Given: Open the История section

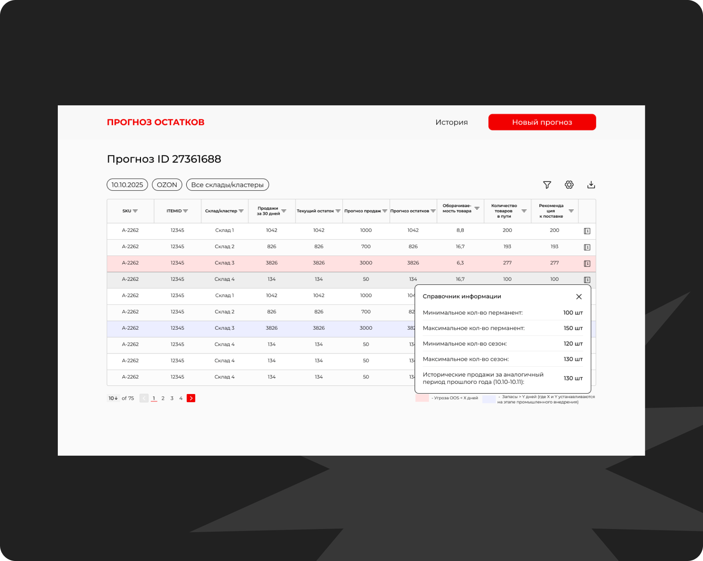Looking at the screenshot, I should pos(451,122).
